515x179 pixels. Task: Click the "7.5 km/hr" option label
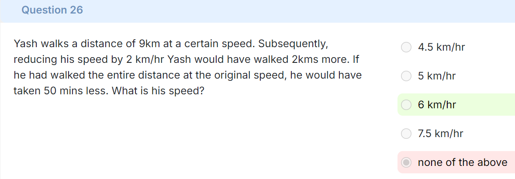pyautogui.click(x=440, y=134)
